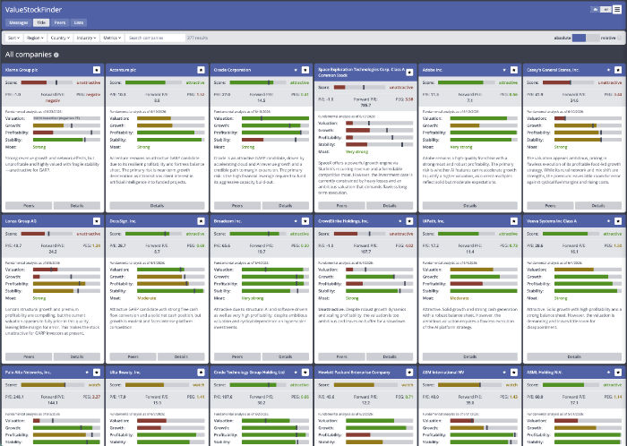This screenshot has height=446, width=627.
Task: Click the info icon beside All companies
Action: [x=56, y=56]
